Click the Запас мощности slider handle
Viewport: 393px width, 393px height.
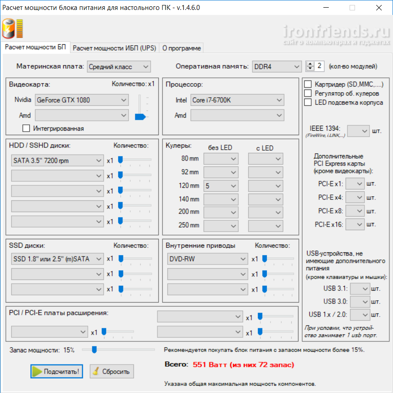pos(95,349)
